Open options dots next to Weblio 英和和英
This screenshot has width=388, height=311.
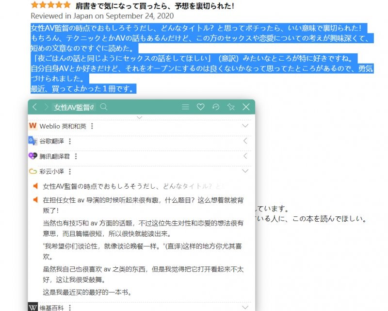pos(92,126)
